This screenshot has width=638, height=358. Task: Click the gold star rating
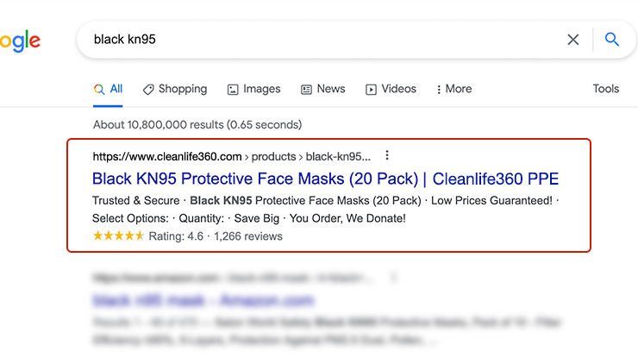(x=118, y=236)
